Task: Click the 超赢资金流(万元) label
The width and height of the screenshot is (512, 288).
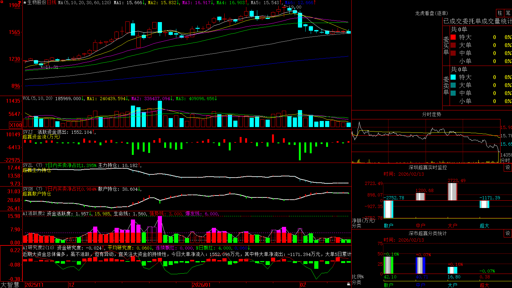Action: 41,137
